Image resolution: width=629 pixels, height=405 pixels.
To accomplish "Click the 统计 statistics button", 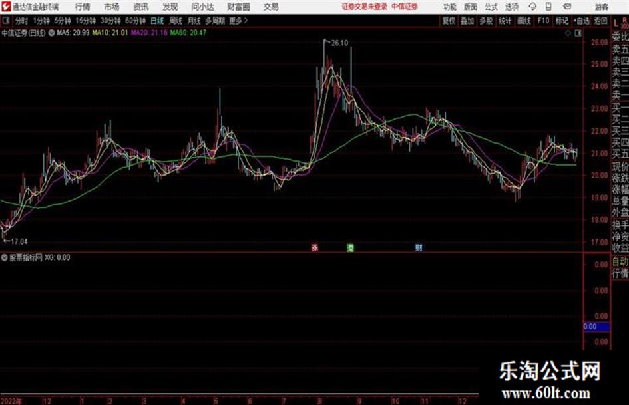I will (505, 21).
